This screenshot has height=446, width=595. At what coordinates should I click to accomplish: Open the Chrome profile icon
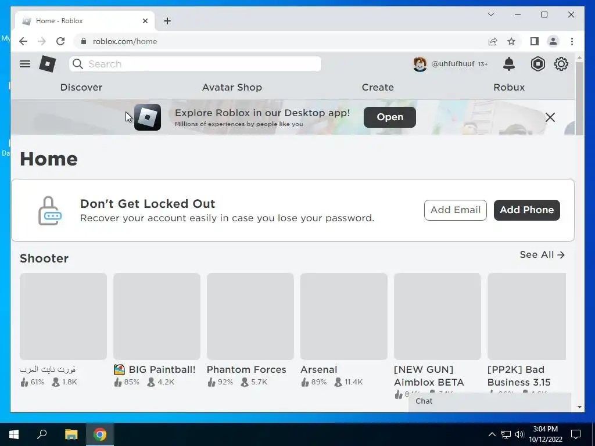[x=553, y=41]
